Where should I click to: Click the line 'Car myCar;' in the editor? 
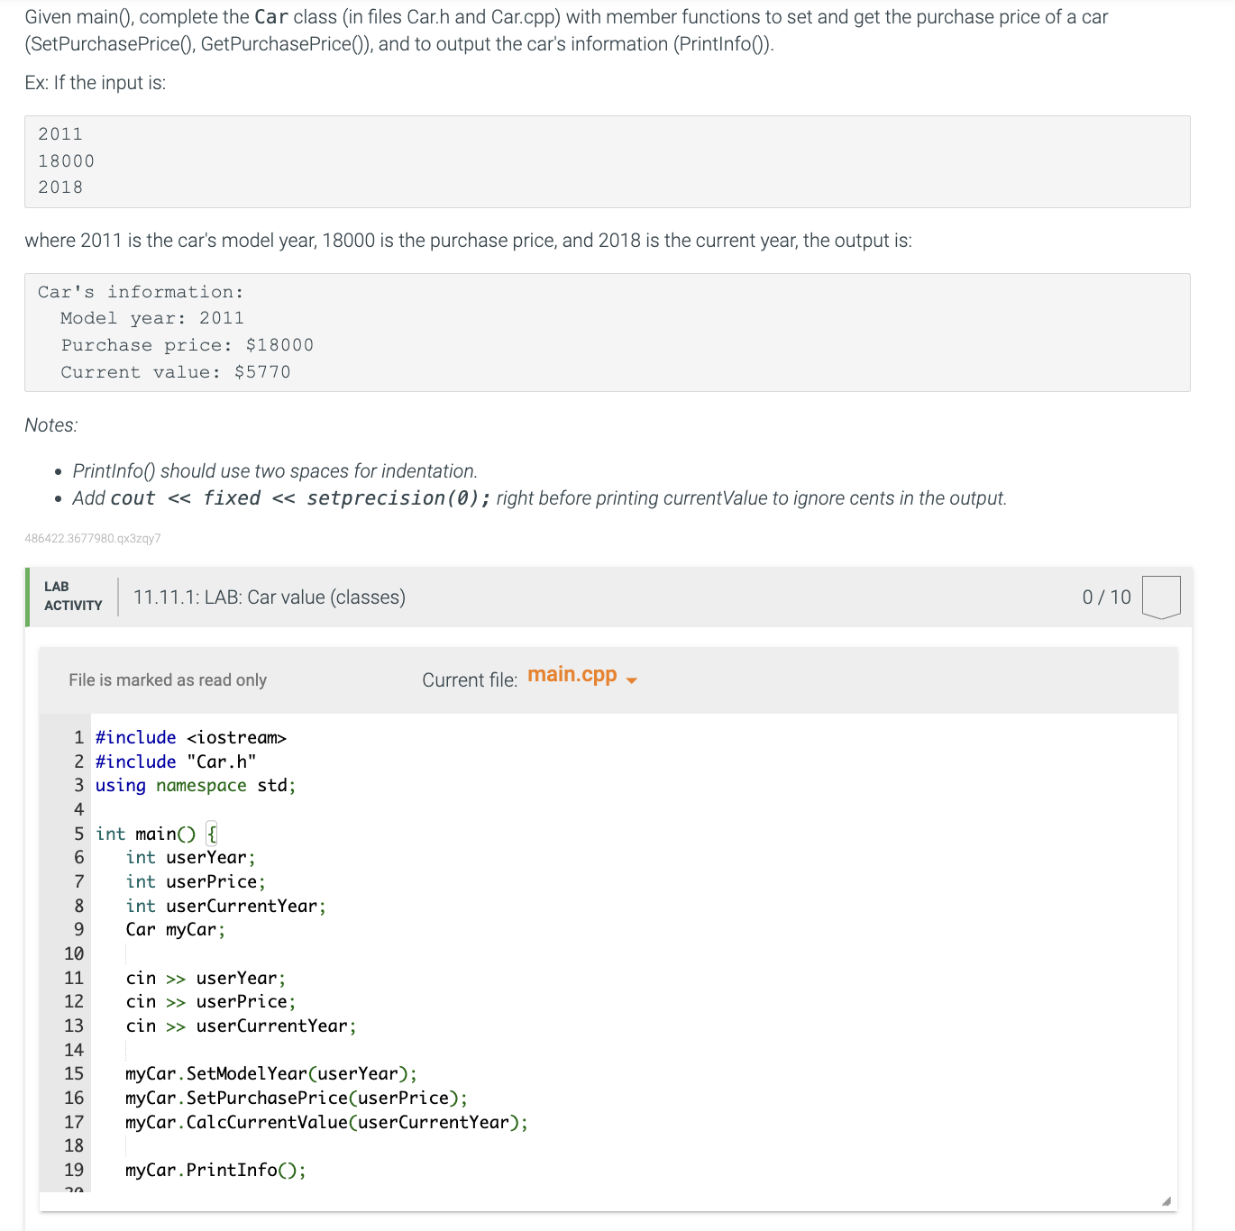coord(174,929)
